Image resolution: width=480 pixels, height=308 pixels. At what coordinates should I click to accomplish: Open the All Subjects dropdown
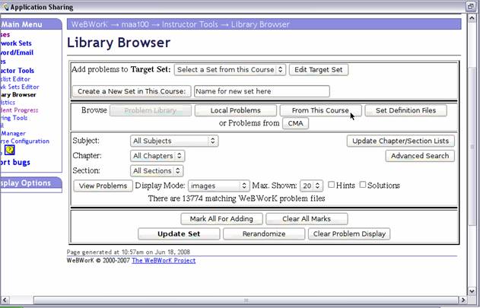174,141
